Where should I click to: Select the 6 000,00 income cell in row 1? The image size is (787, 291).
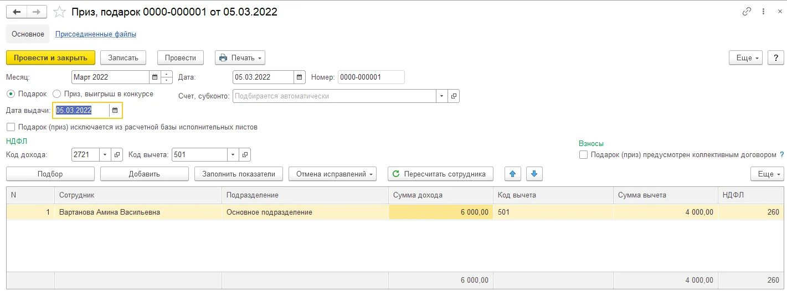click(x=441, y=212)
